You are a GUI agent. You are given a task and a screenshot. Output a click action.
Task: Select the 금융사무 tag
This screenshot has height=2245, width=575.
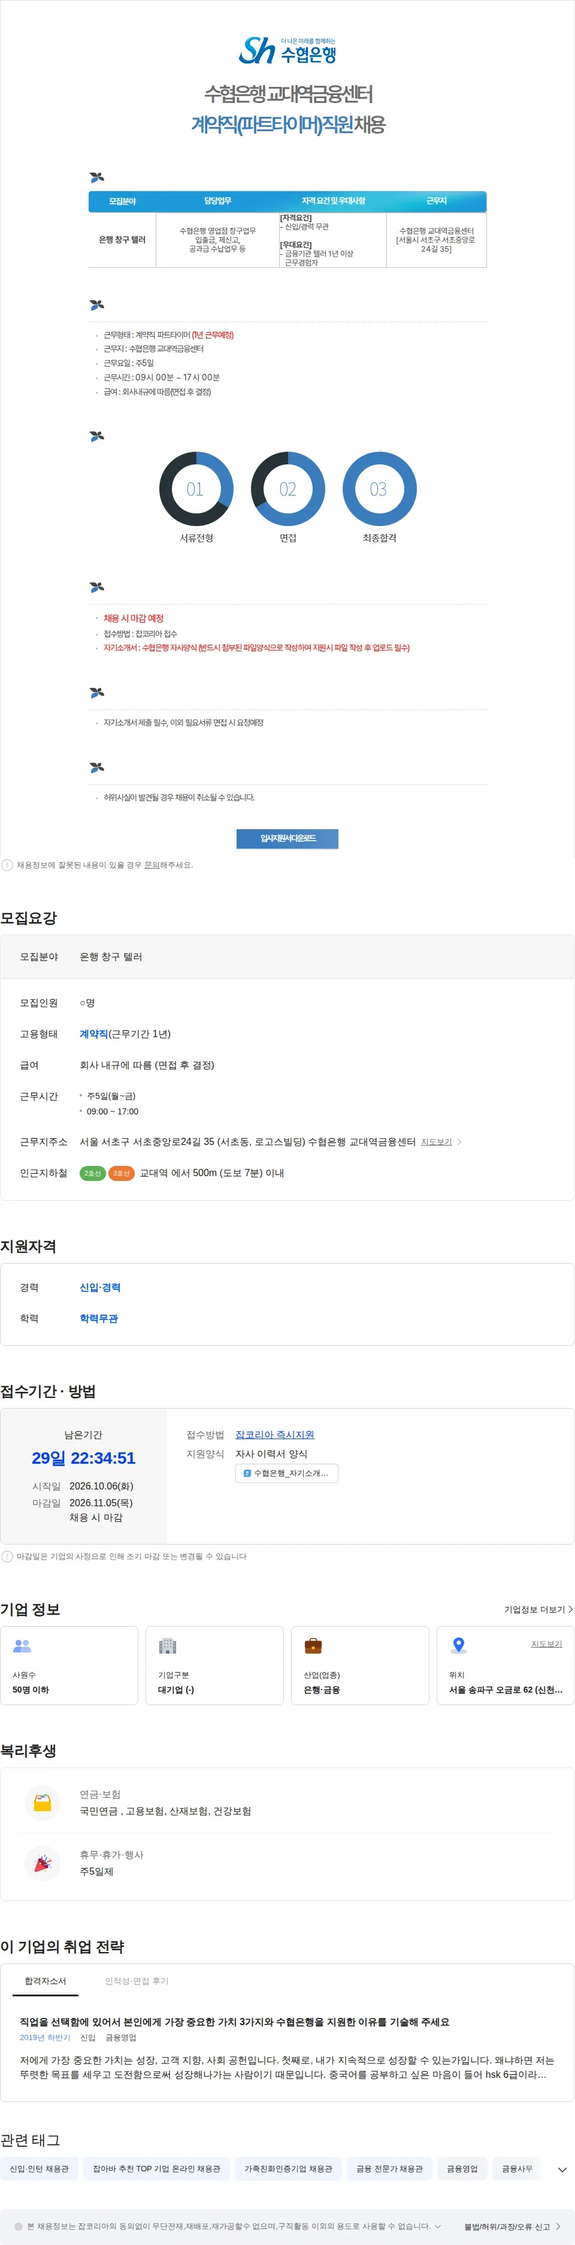517,2168
